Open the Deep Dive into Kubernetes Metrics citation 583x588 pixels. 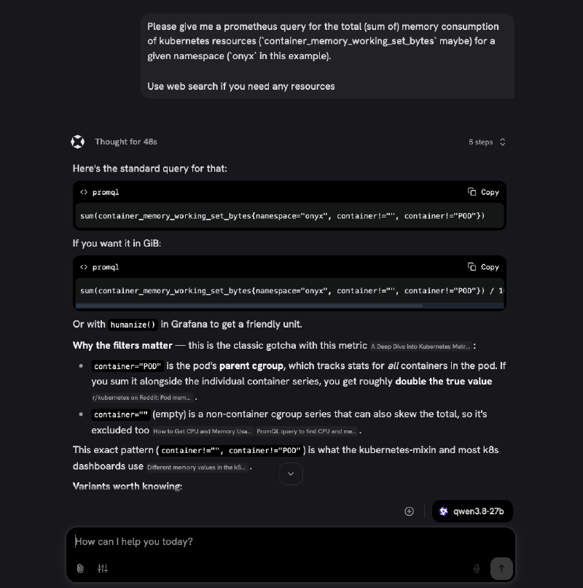420,347
